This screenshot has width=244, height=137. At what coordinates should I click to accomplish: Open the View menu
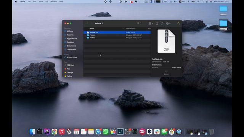coord(41,2)
